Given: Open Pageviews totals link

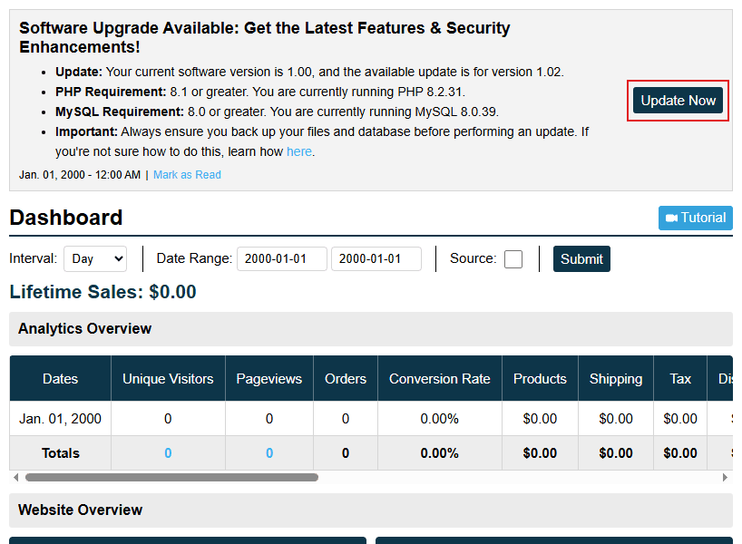Looking at the screenshot, I should pyautogui.click(x=269, y=453).
